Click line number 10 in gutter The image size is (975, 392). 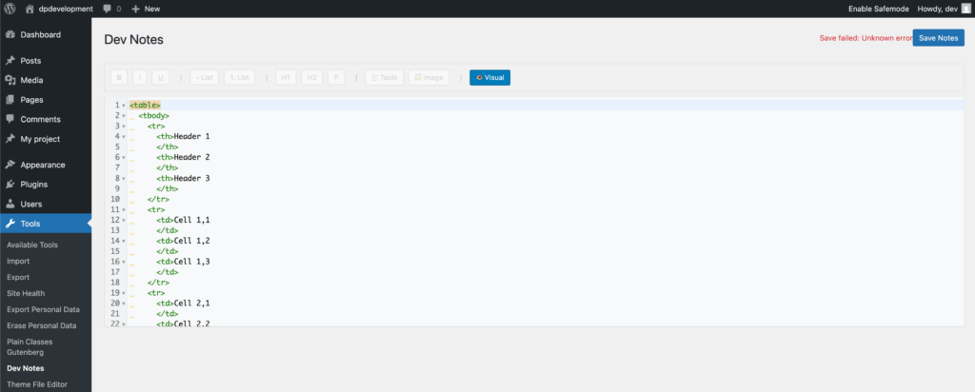115,199
